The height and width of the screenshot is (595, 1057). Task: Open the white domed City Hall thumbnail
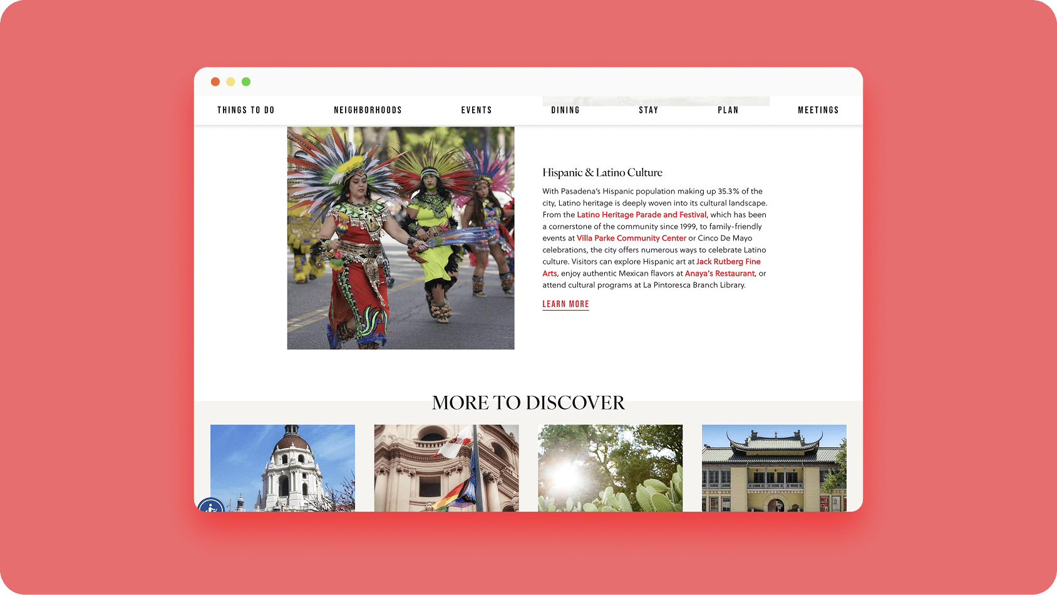pyautogui.click(x=282, y=468)
